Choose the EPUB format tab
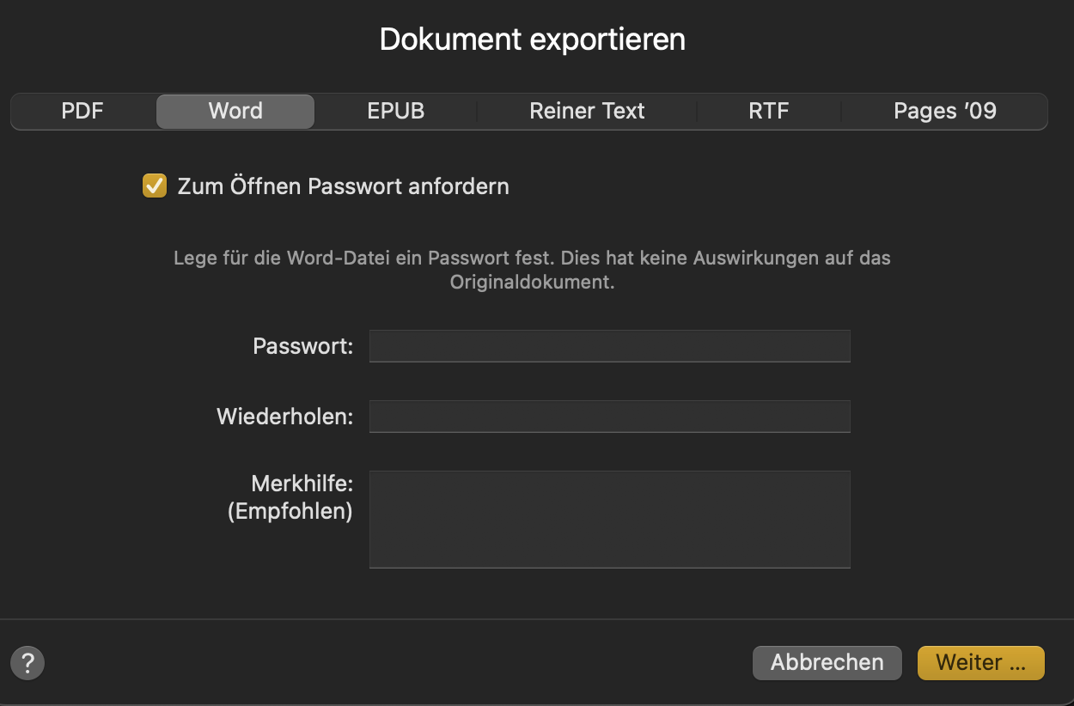1074x706 pixels. click(x=395, y=112)
